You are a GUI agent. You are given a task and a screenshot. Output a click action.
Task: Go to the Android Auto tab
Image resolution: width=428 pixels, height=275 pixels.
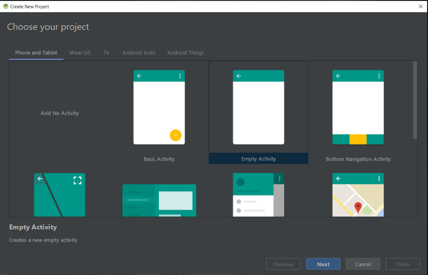click(x=139, y=53)
